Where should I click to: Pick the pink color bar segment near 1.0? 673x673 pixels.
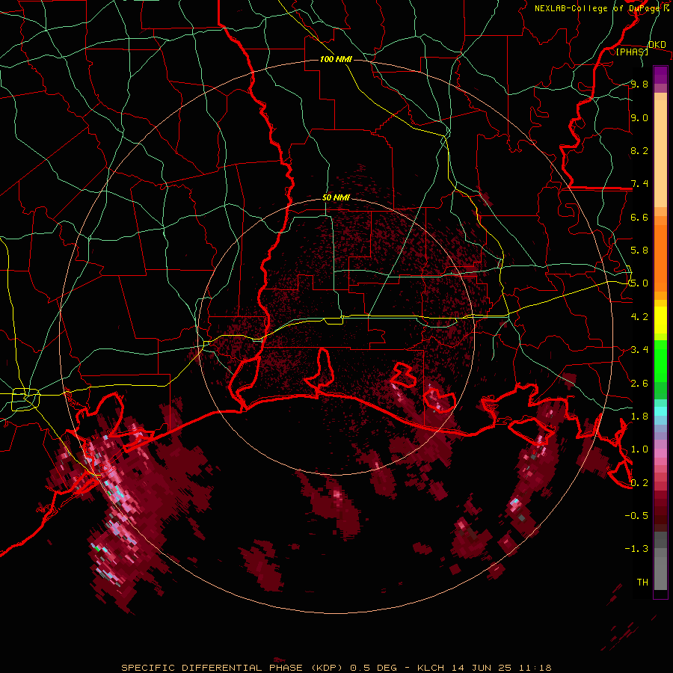(660, 453)
